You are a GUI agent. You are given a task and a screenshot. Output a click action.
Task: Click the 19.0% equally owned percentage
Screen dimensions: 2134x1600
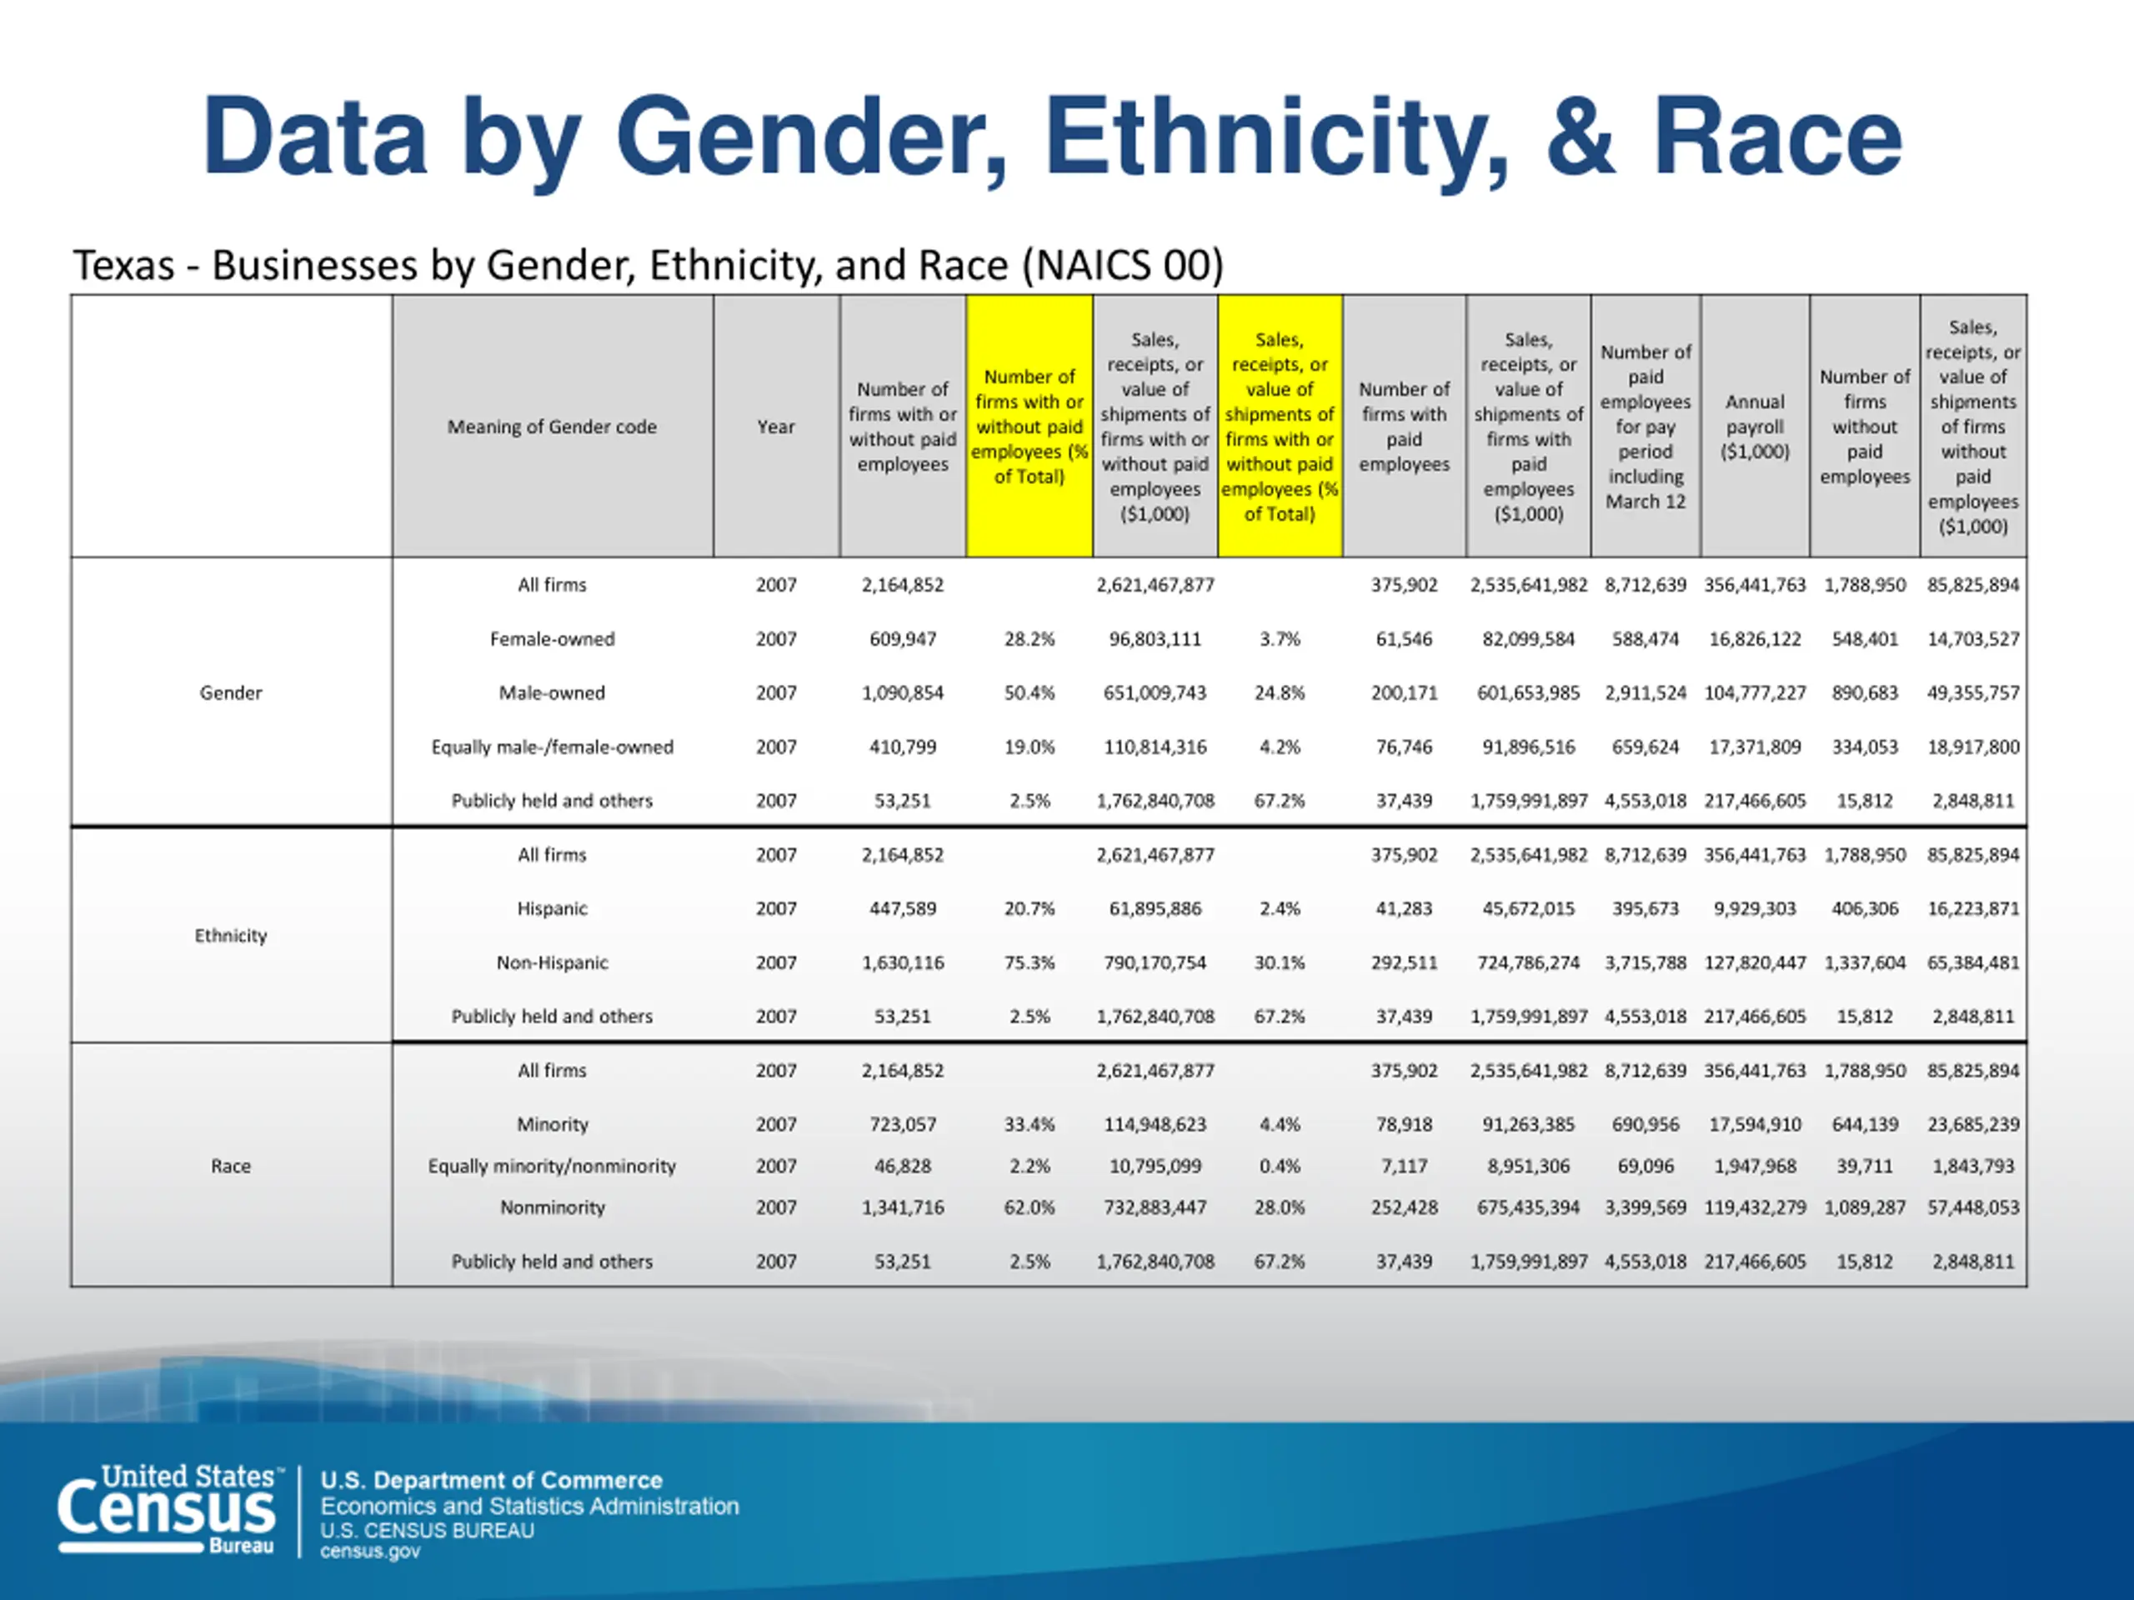(1029, 747)
